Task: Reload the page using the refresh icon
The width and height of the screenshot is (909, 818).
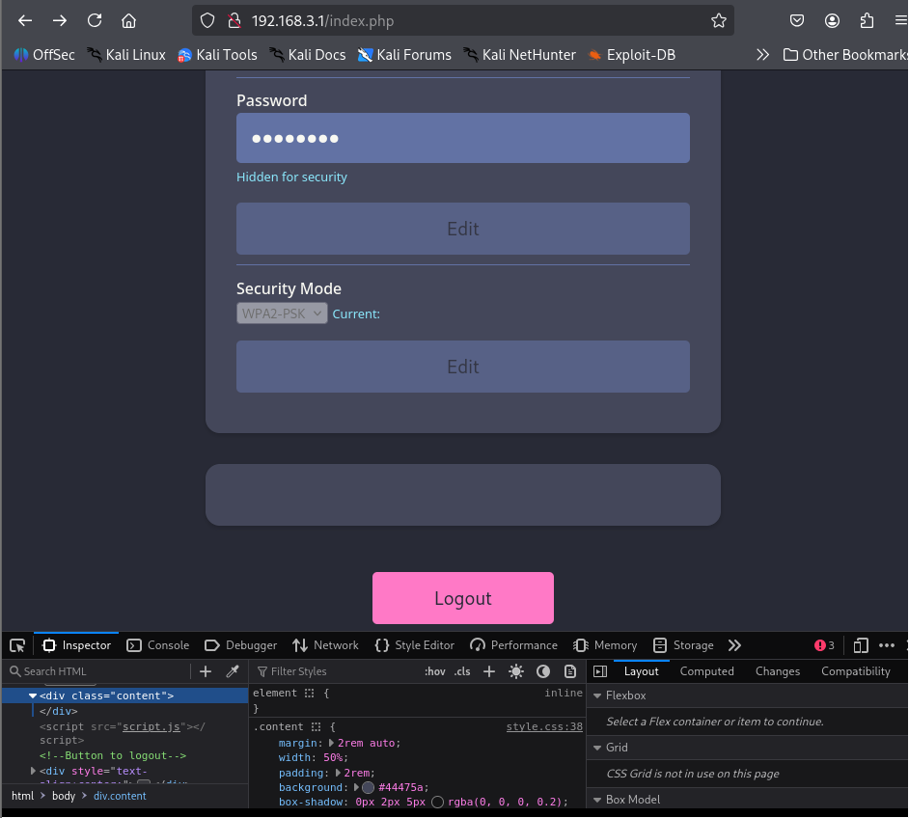Action: tap(95, 20)
